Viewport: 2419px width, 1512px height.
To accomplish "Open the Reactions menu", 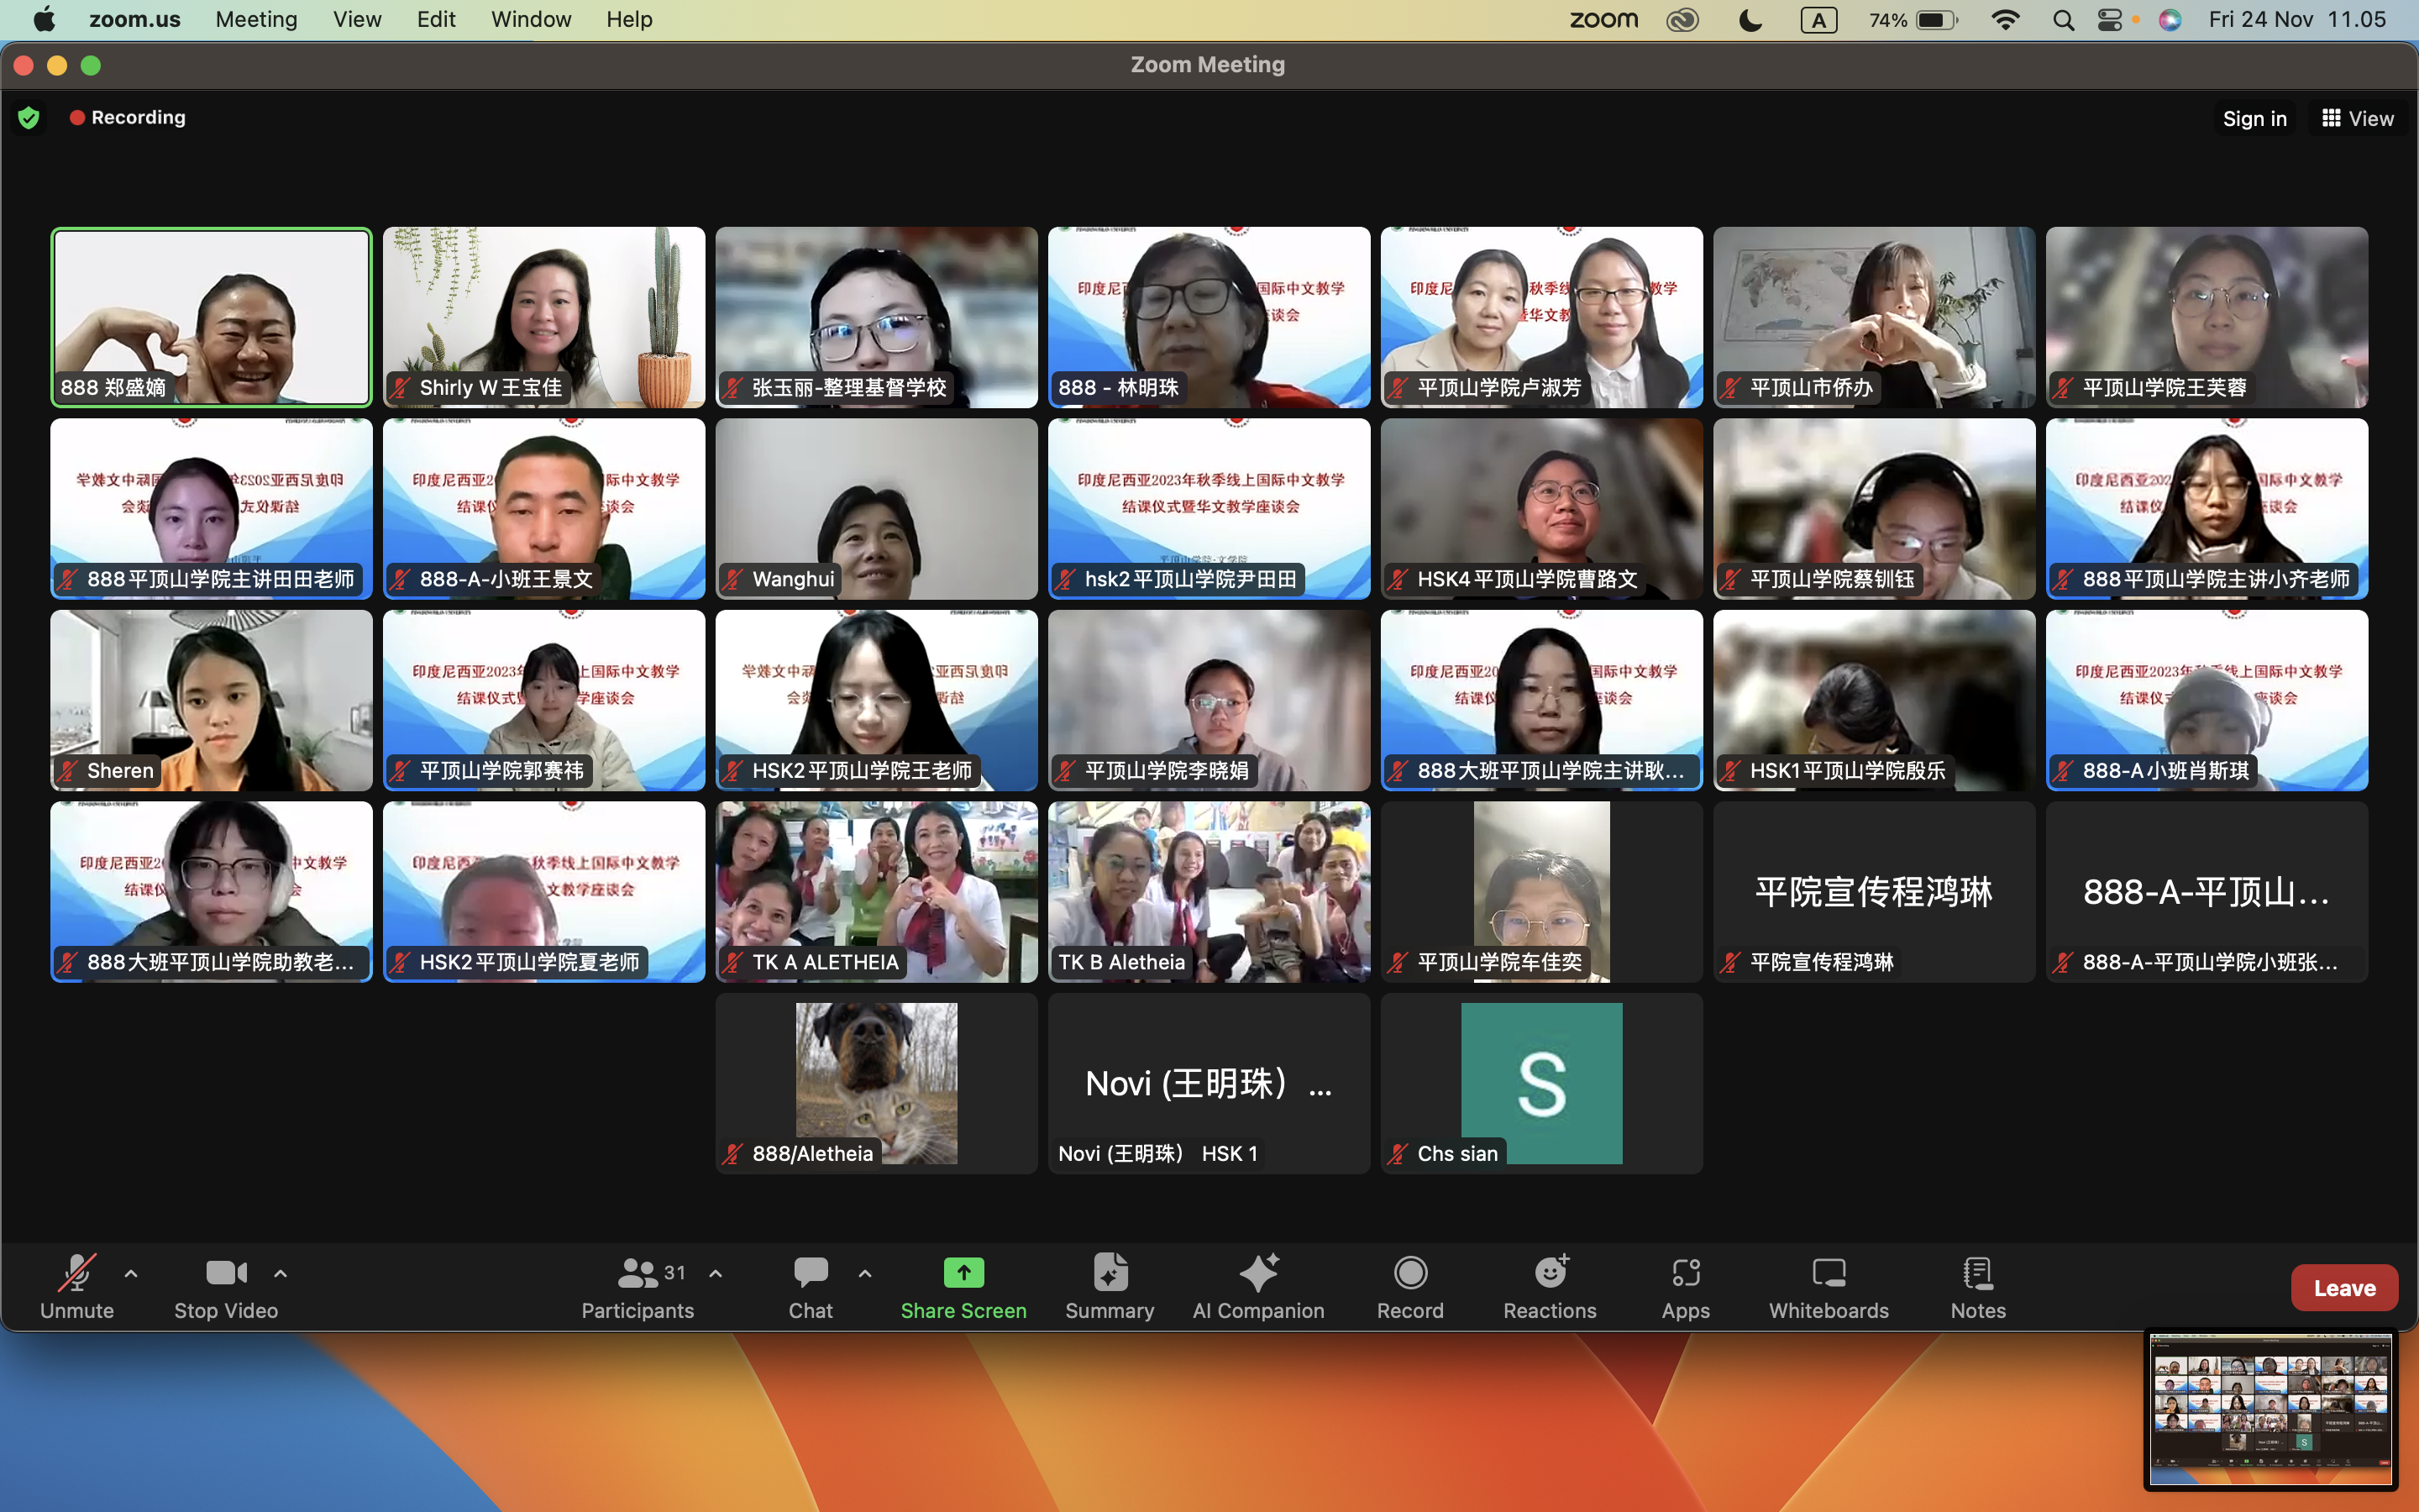I will [x=1550, y=1286].
